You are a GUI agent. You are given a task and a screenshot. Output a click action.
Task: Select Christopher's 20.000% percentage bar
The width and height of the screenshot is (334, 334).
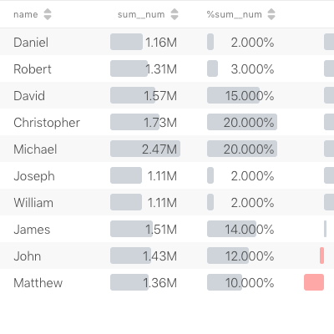[x=242, y=122]
